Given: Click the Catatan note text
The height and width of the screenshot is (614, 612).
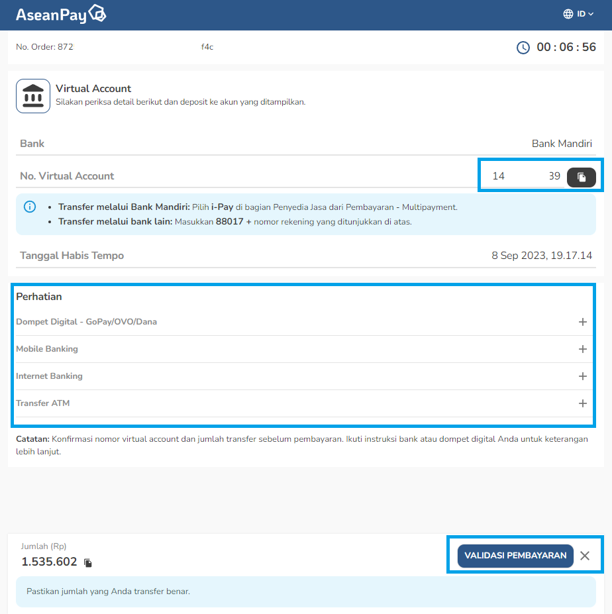Looking at the screenshot, I should click(302, 445).
